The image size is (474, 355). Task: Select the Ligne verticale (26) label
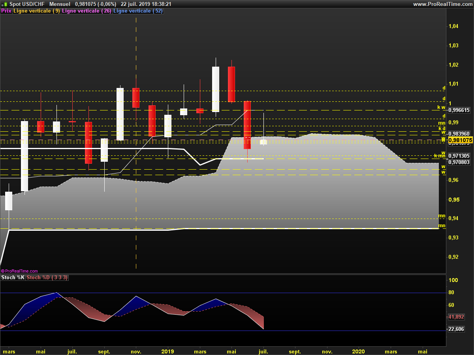[87, 11]
